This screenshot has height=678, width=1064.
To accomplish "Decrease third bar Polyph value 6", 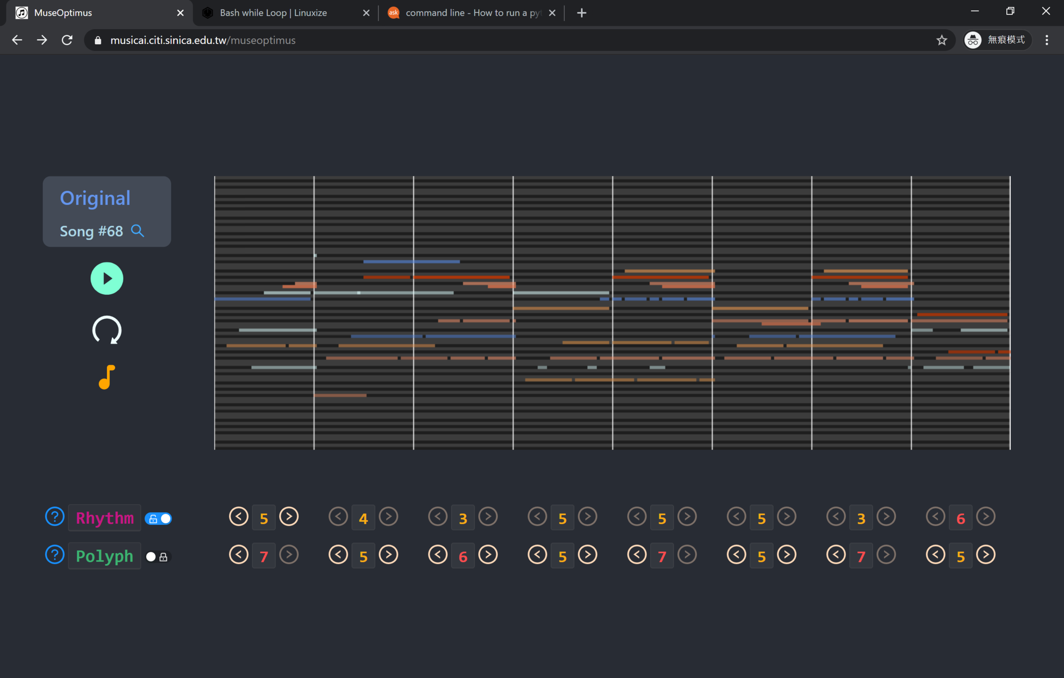I will [438, 555].
